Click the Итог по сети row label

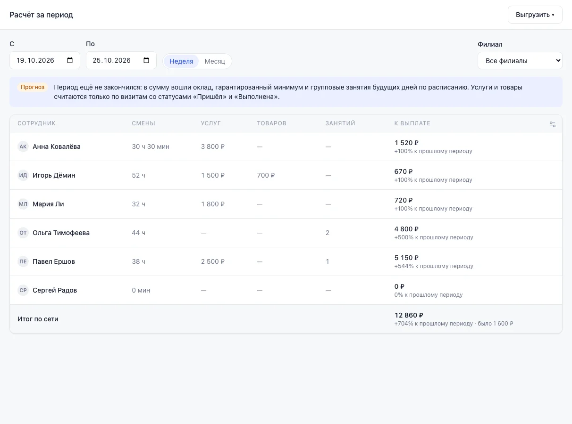38,319
